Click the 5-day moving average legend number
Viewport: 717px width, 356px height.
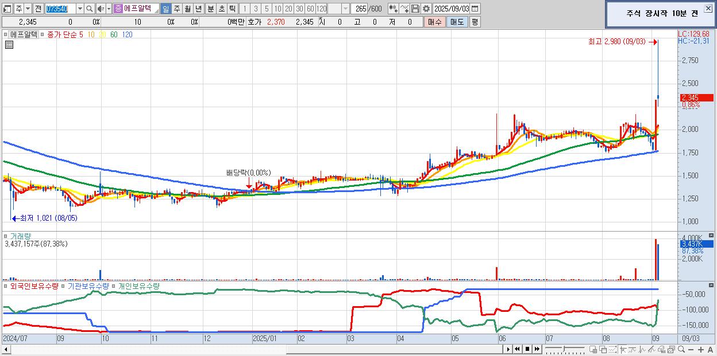(x=82, y=34)
